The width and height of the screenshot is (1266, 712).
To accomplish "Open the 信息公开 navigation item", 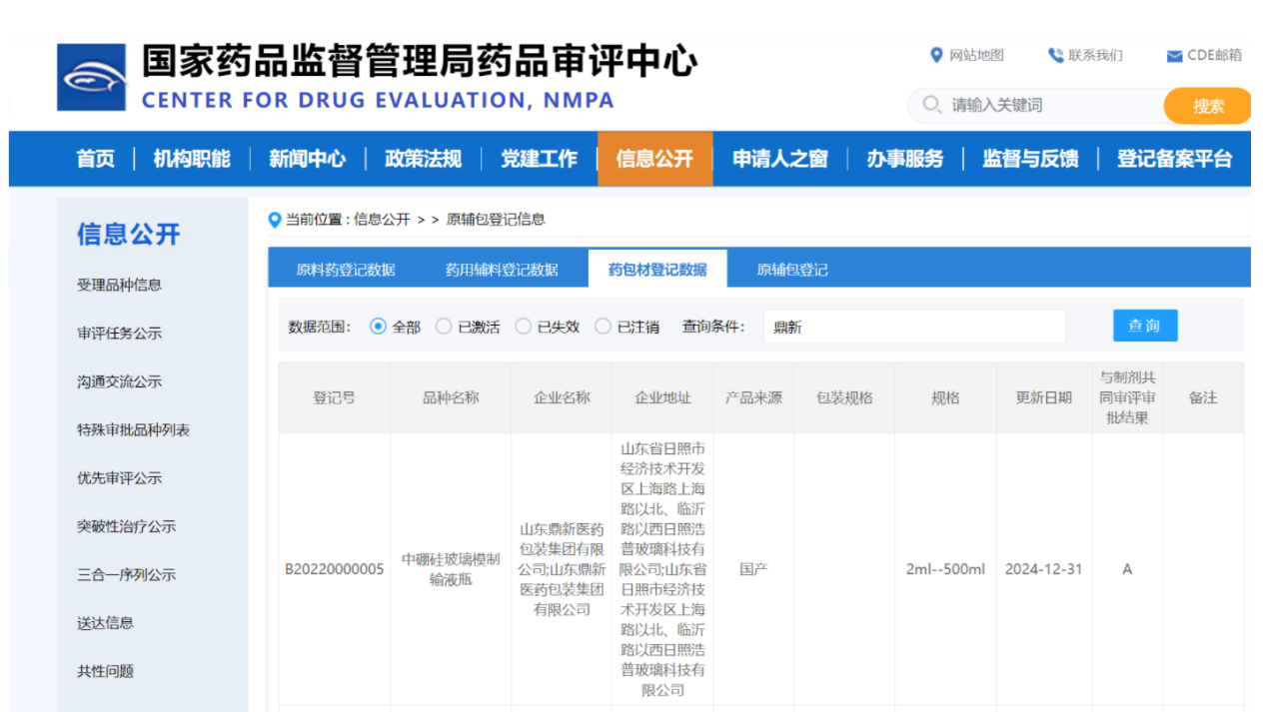I will 655,159.
